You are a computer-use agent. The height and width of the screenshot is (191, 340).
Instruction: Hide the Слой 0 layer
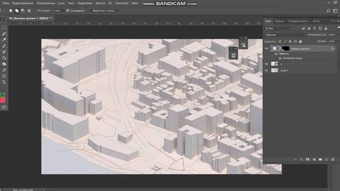click(267, 71)
